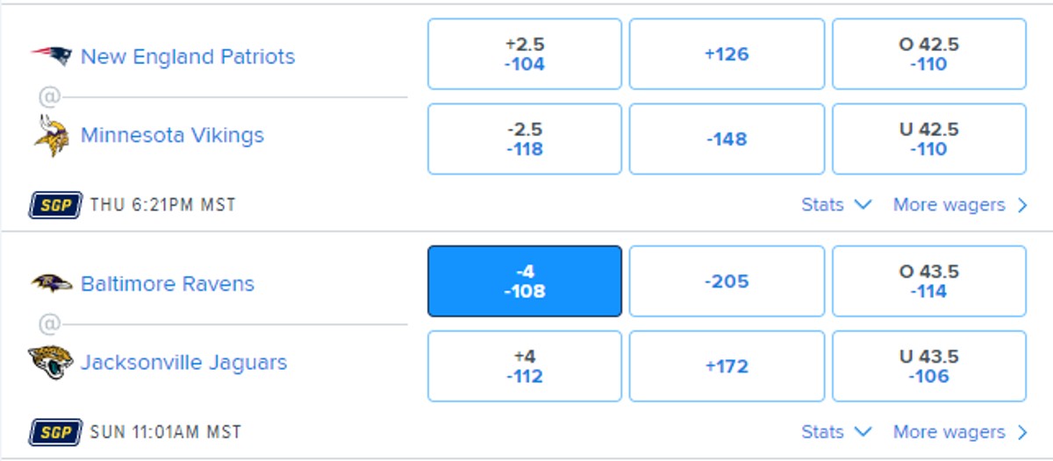This screenshot has width=1053, height=461.
Task: Click the Baltimore Ravens logo
Action: click(x=51, y=283)
